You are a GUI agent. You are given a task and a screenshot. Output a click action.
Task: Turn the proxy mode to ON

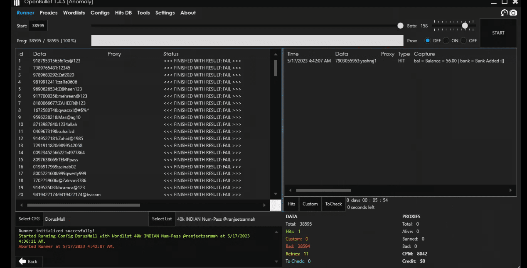[x=446, y=41]
